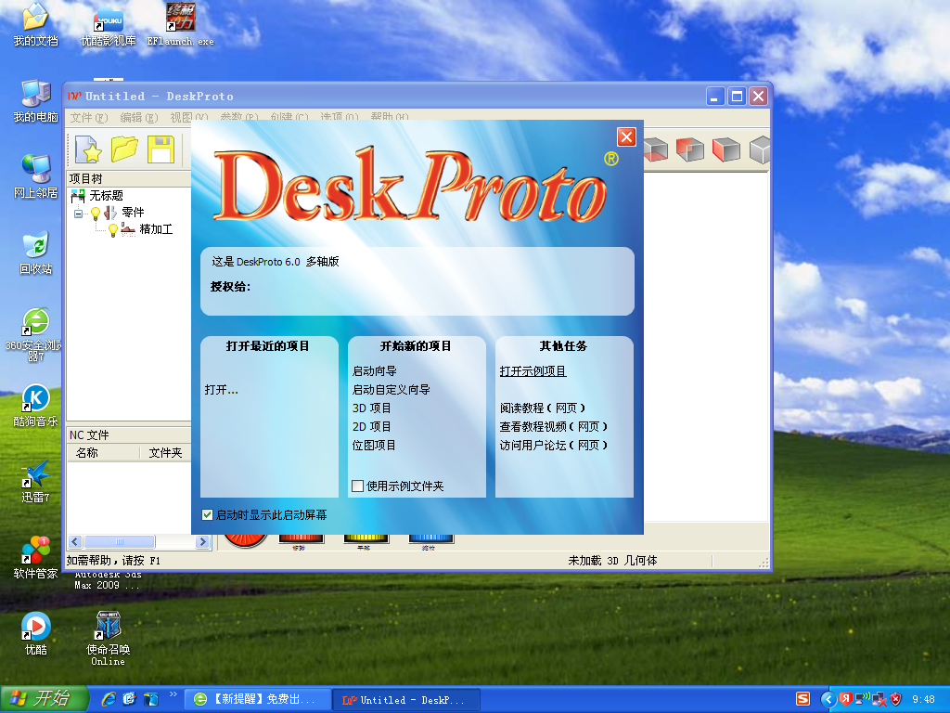Viewport: 950px width, 713px height.
Task: Start a new 位图项目
Action: [x=374, y=445]
